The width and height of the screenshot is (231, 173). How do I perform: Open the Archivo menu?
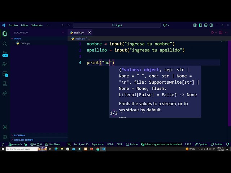click(13, 25)
